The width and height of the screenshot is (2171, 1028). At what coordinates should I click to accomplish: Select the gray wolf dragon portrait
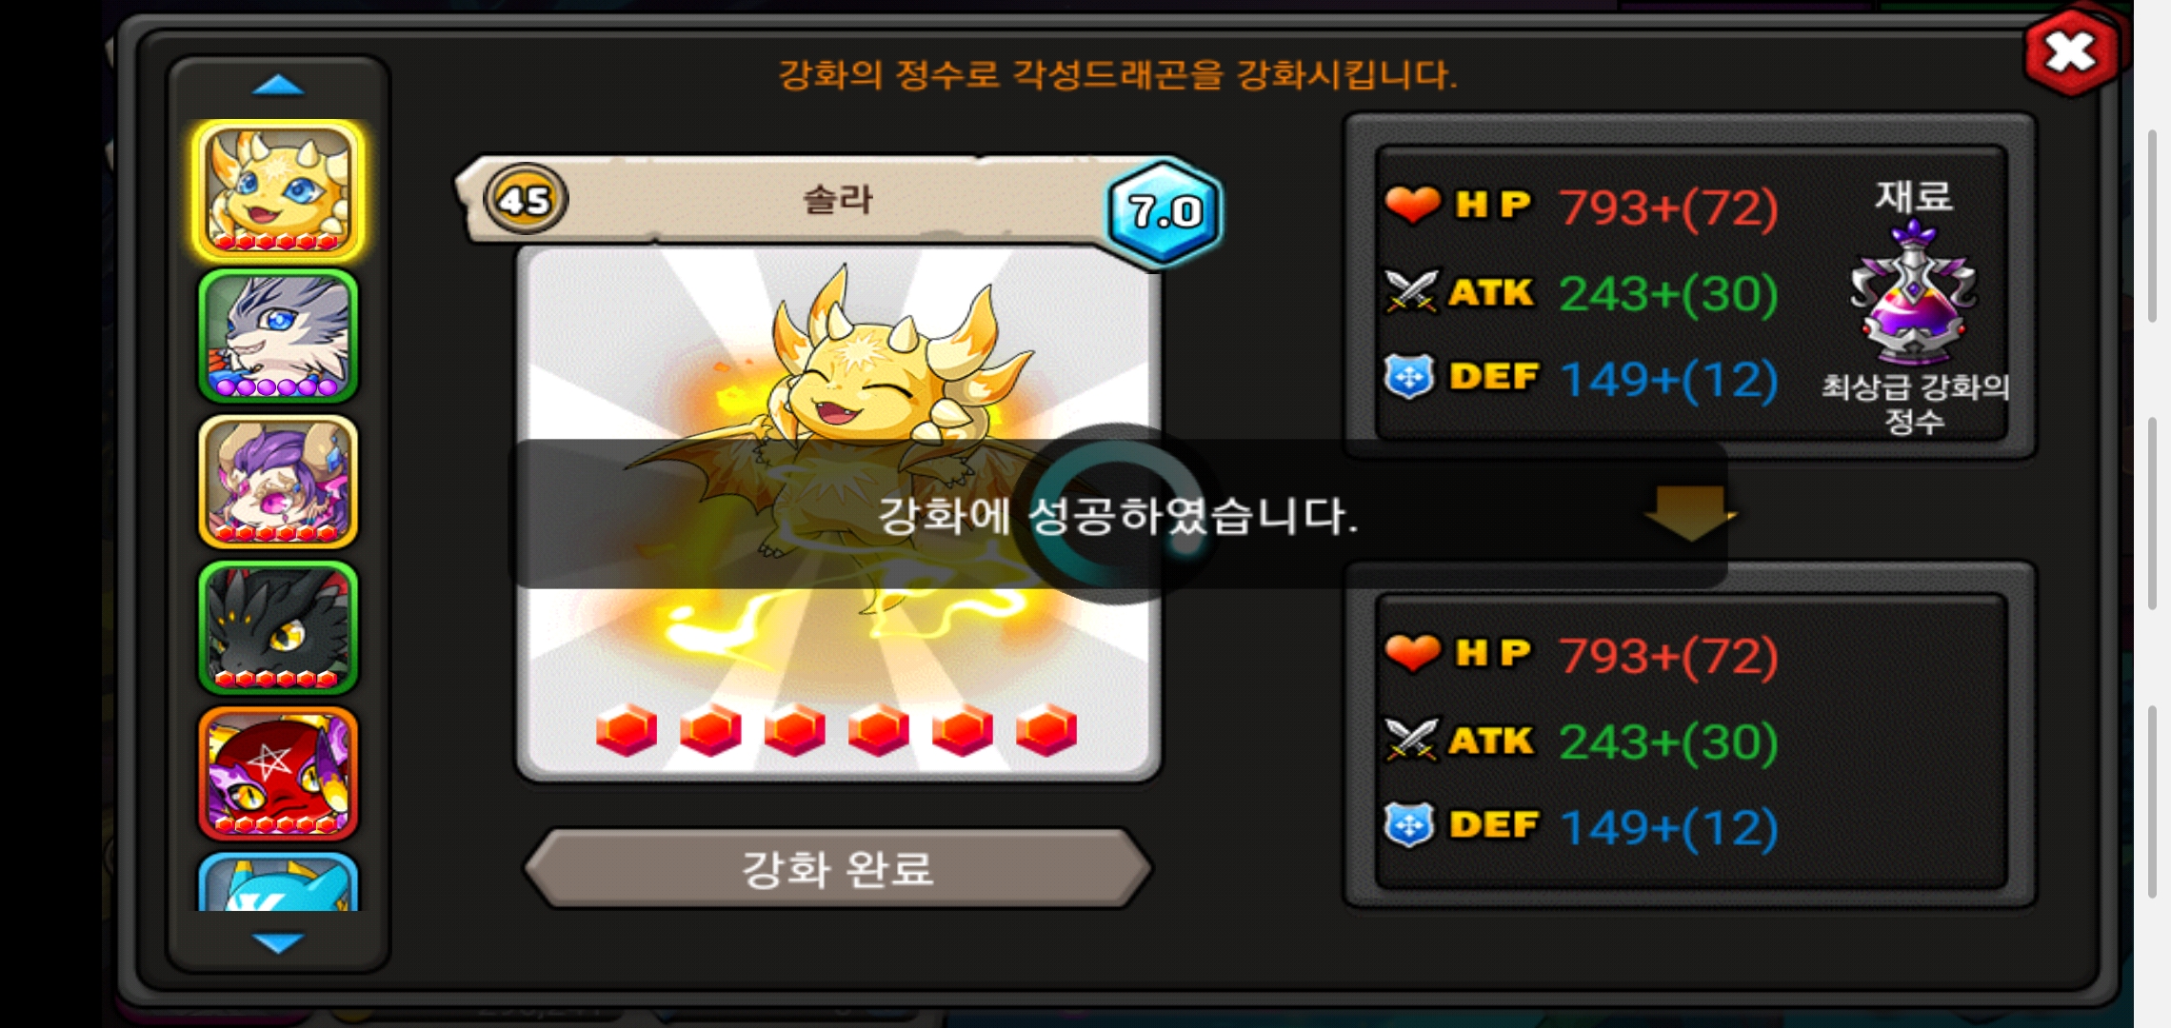[278, 336]
